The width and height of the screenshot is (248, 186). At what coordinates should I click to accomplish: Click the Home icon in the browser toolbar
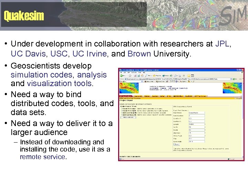[x=142, y=75]
